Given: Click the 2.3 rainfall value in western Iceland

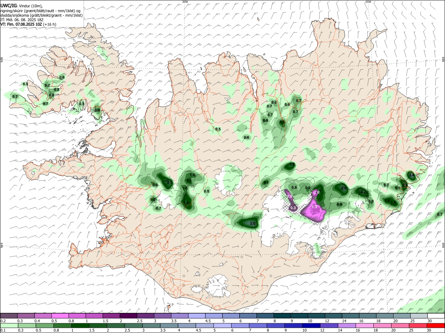Looking at the screenshot, I should point(170,182).
